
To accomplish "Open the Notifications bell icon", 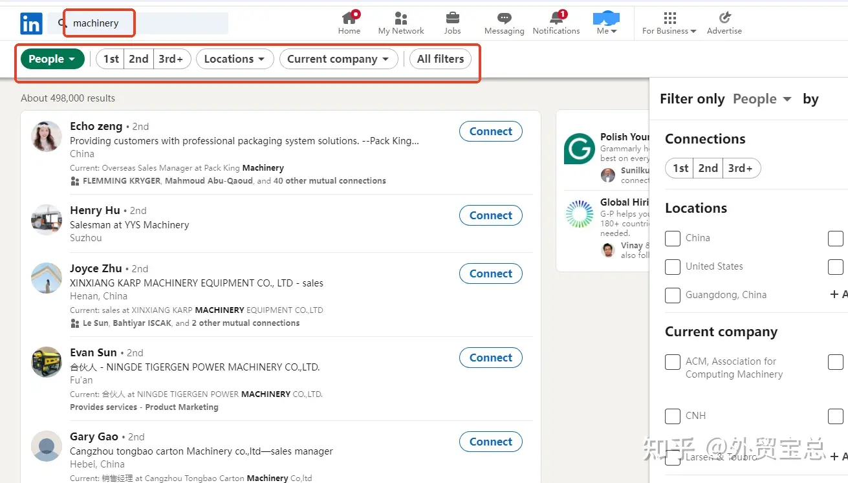I will (x=556, y=17).
